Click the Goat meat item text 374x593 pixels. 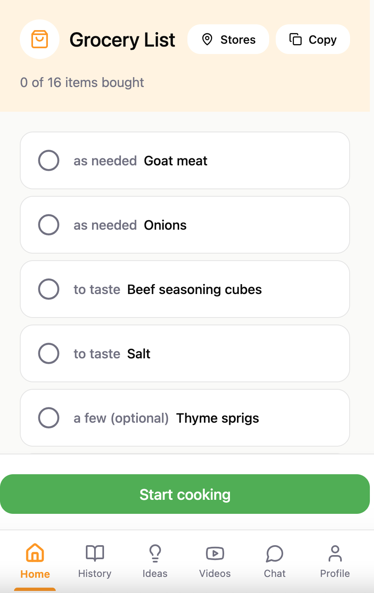(175, 161)
